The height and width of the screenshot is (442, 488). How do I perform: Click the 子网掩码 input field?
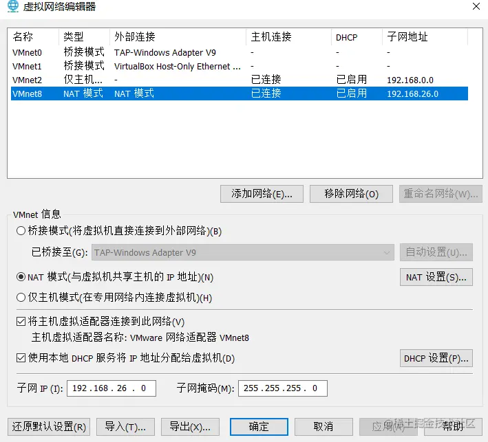[283, 388]
